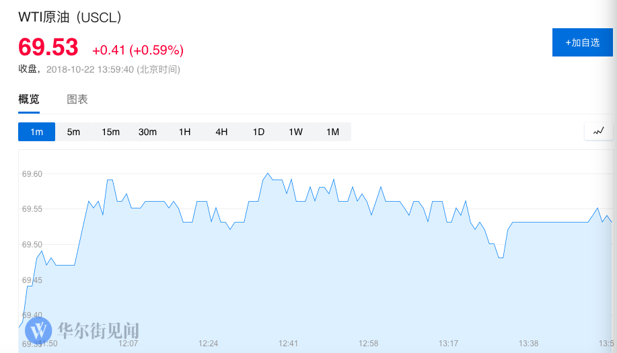Click the chart dip before 13:38

point(501,258)
